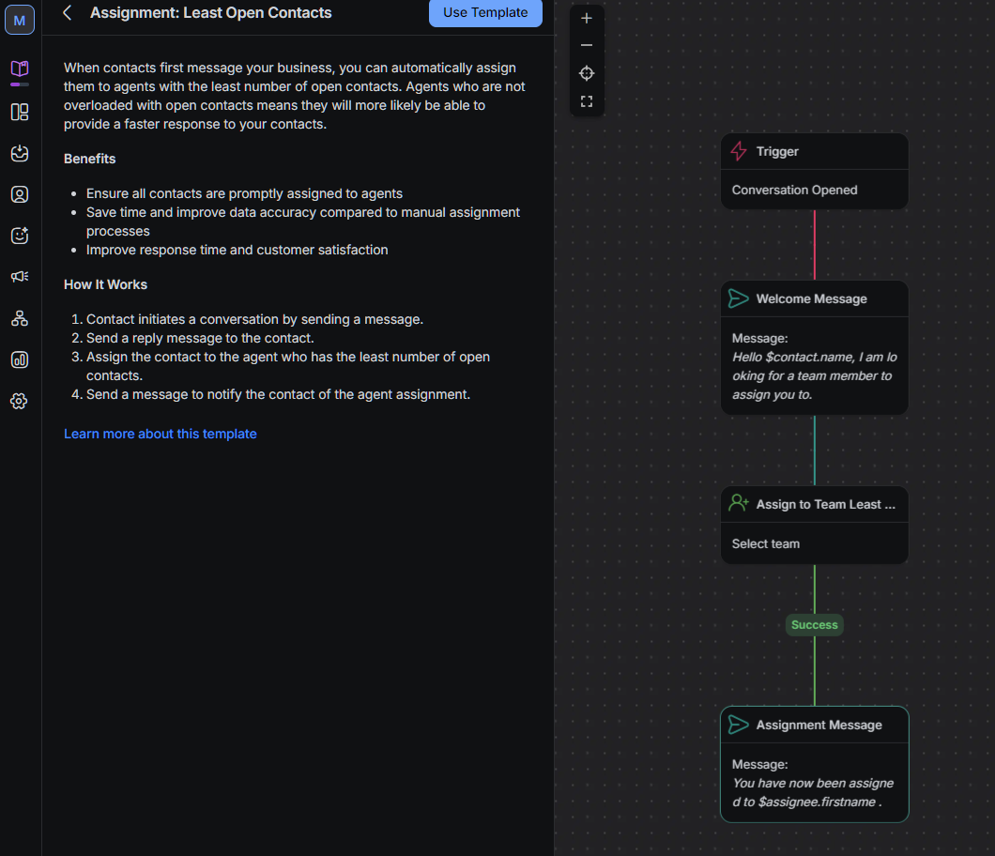
Task: Zoom in on the workflow canvas
Action: click(x=587, y=17)
